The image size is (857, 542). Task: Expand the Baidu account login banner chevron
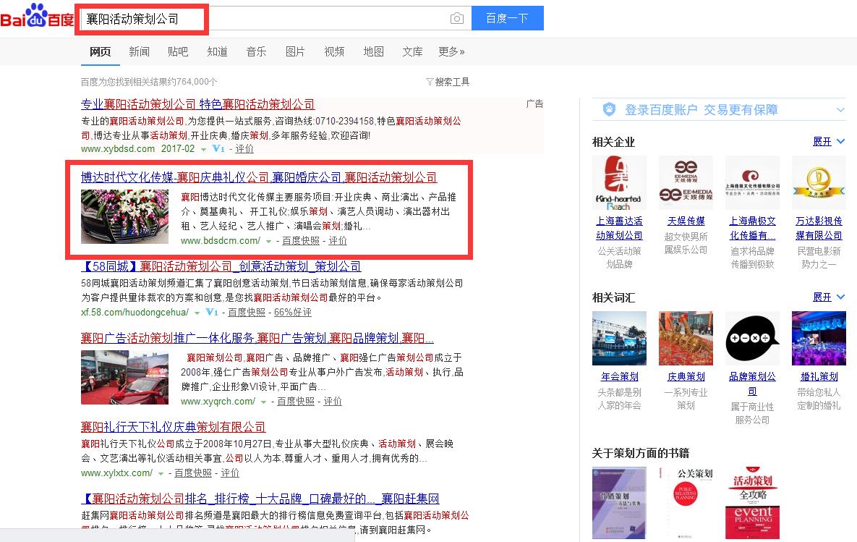pyautogui.click(x=840, y=110)
